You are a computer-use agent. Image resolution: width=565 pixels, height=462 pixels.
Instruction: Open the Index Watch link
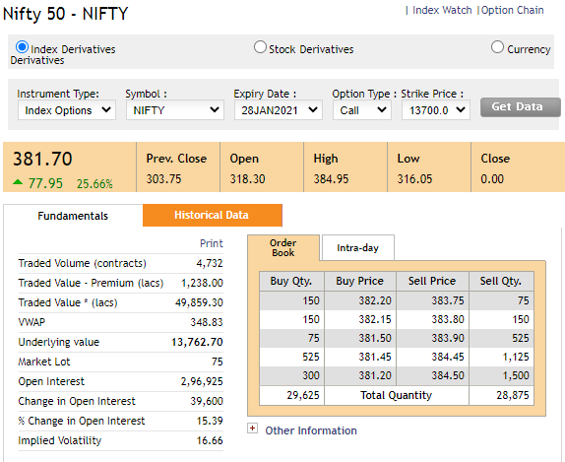point(442,10)
